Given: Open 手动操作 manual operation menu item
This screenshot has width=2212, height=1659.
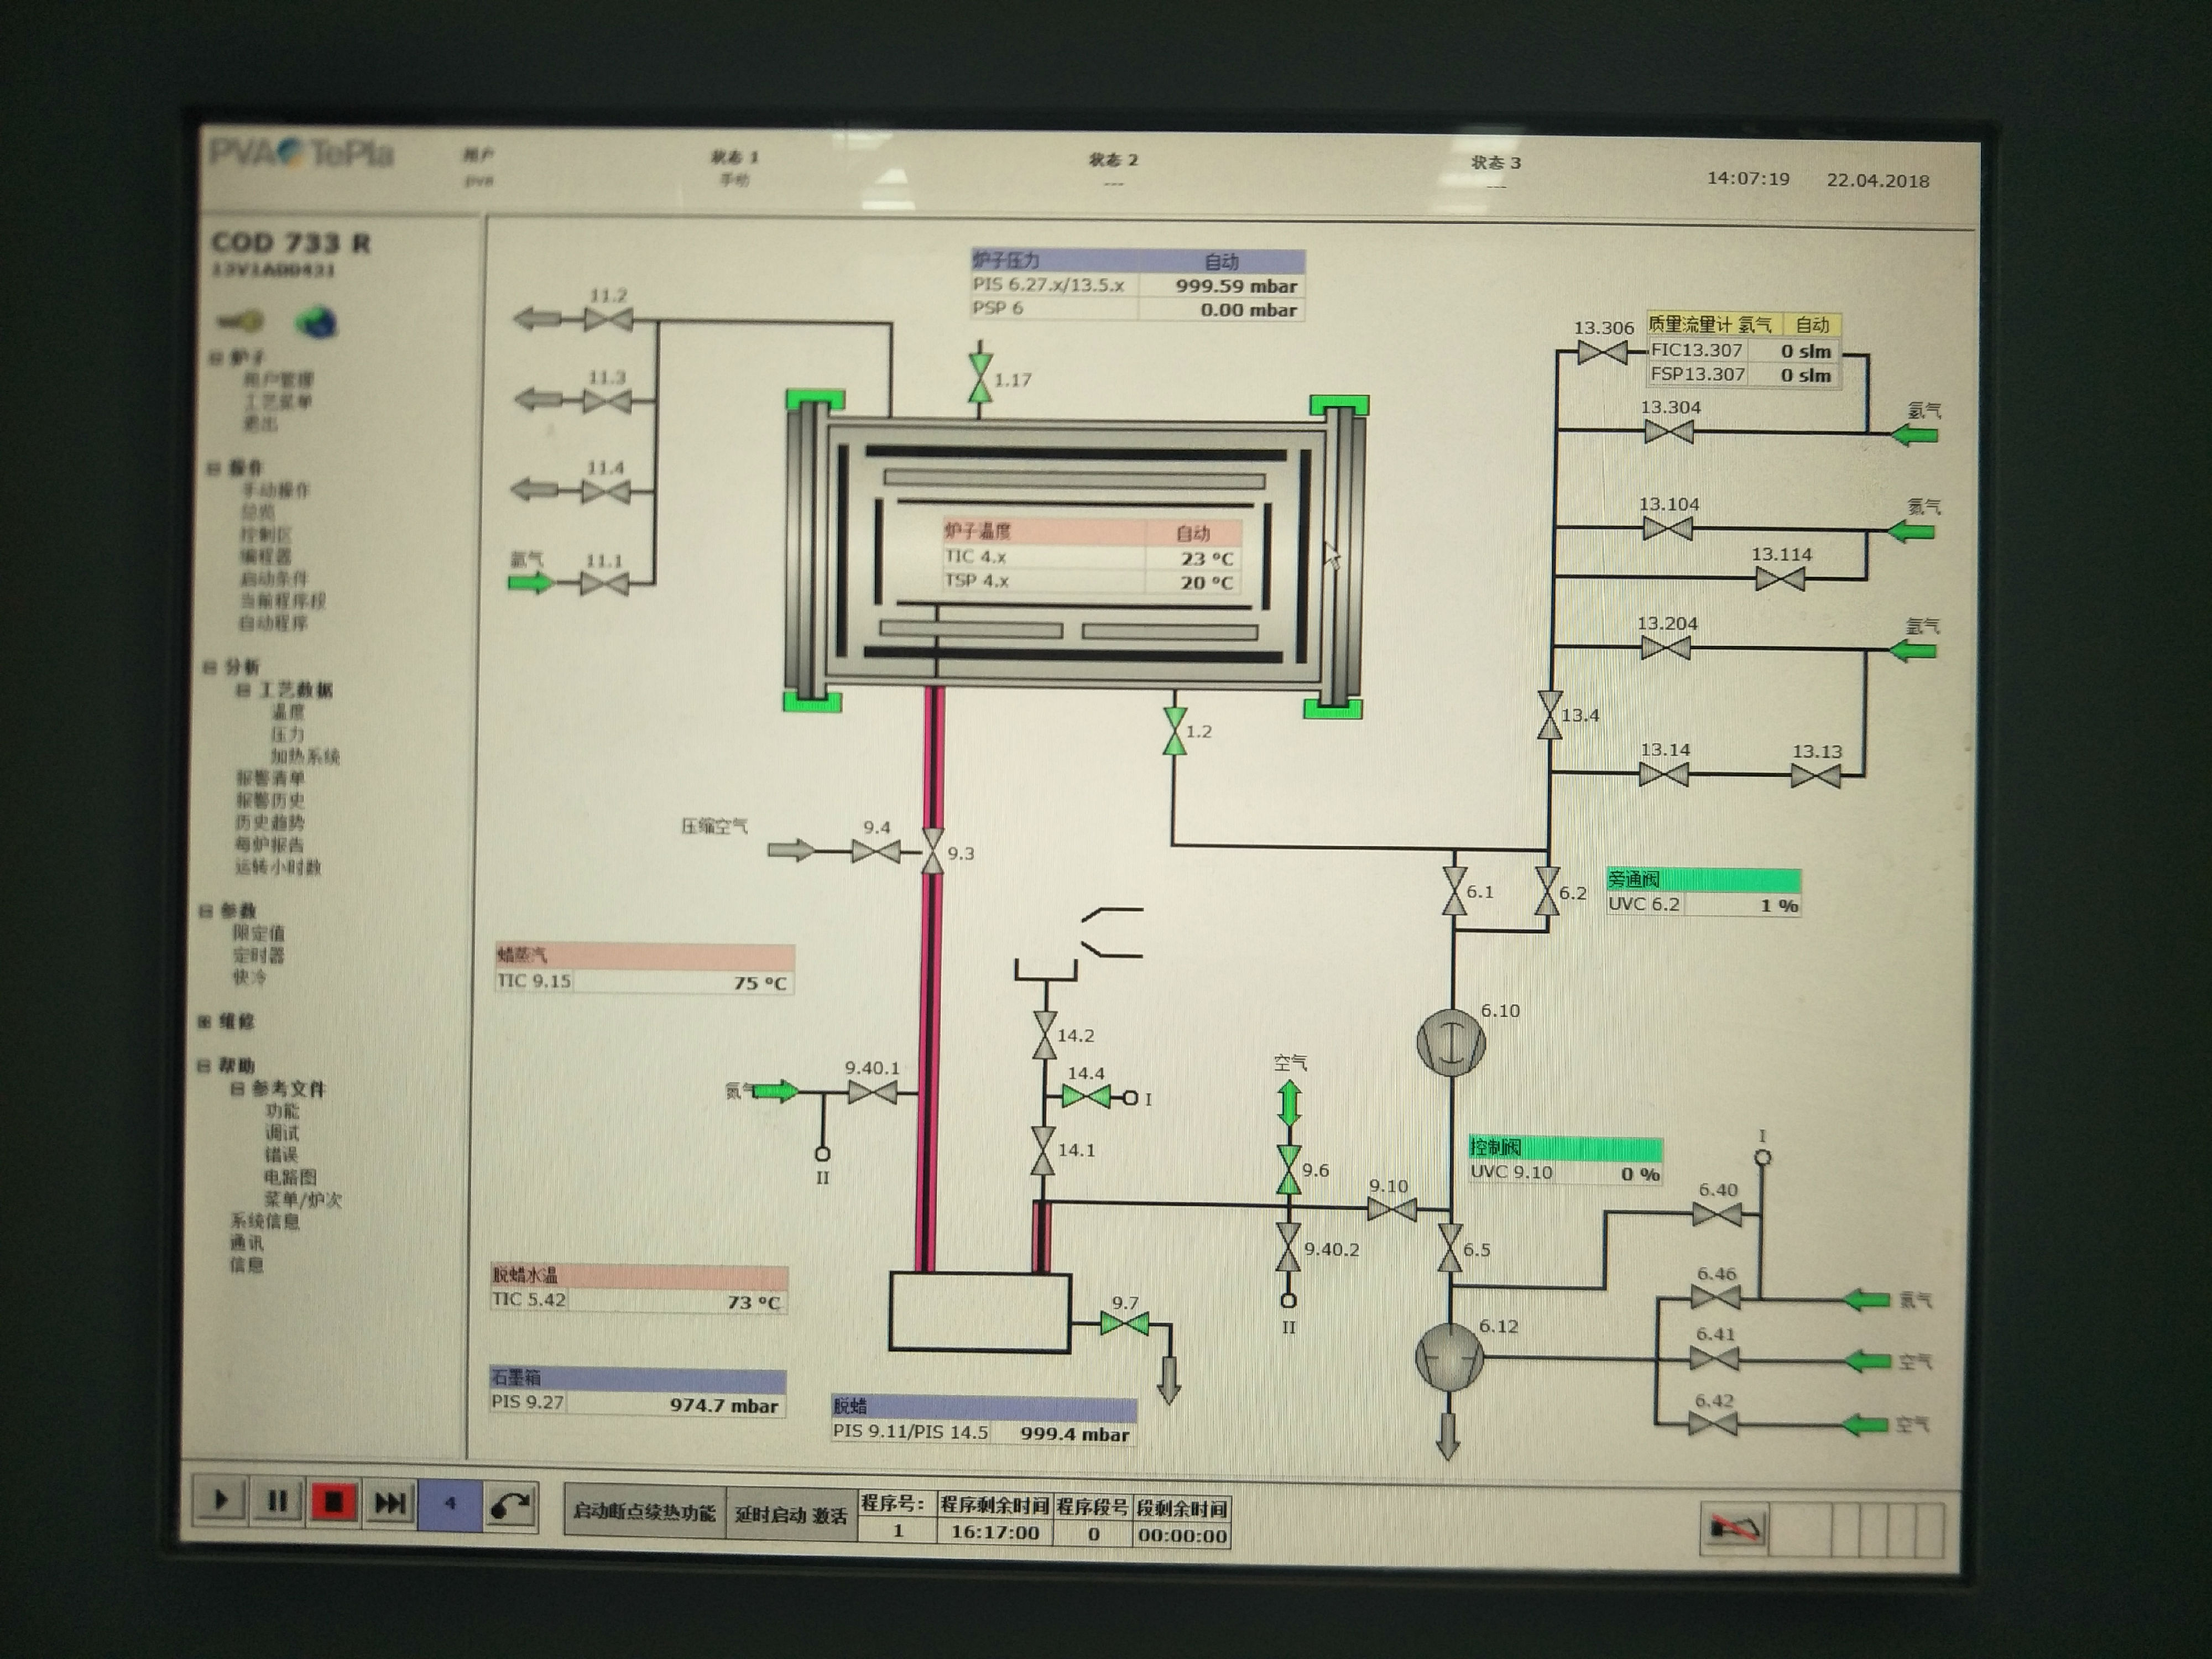Looking at the screenshot, I should [x=276, y=490].
